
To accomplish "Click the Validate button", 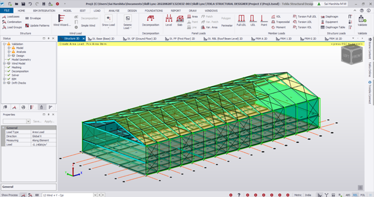I will coord(362,20).
